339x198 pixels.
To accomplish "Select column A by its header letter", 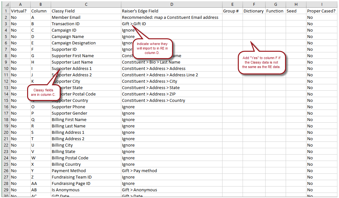I will (x=20, y=4).
